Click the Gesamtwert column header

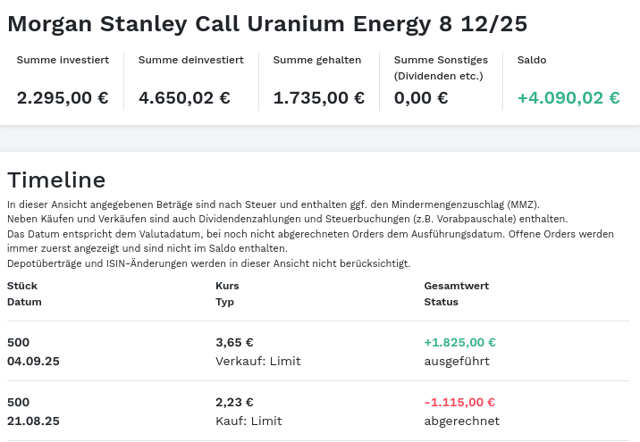click(456, 286)
